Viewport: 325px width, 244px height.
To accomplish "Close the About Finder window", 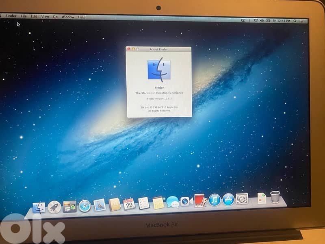I will coord(129,49).
